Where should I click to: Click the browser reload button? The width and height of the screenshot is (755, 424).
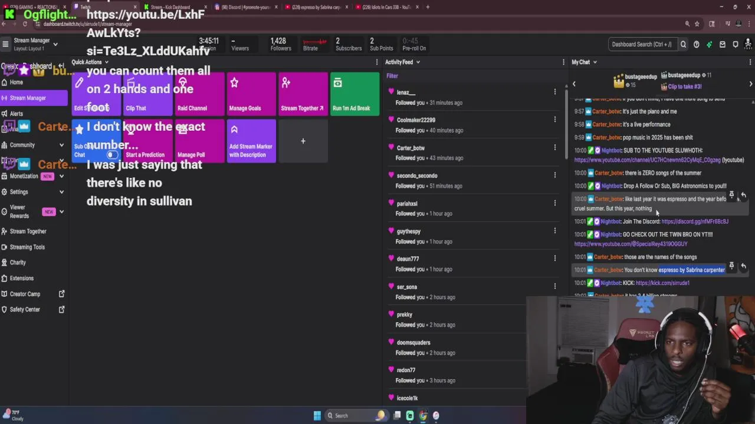coord(25,24)
